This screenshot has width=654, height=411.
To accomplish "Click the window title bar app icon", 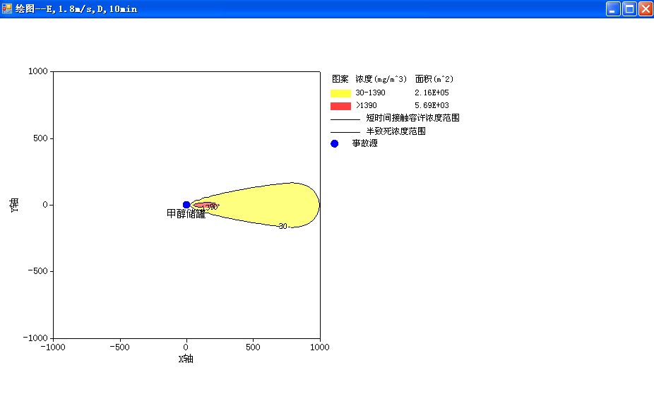I will tap(6, 8).
